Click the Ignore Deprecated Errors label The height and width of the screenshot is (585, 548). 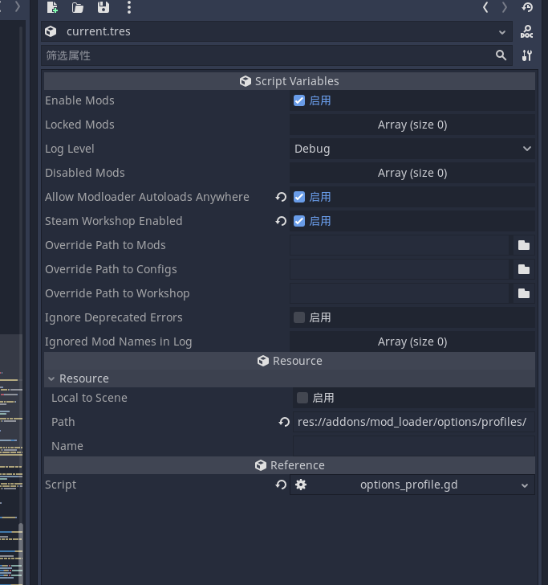click(114, 317)
